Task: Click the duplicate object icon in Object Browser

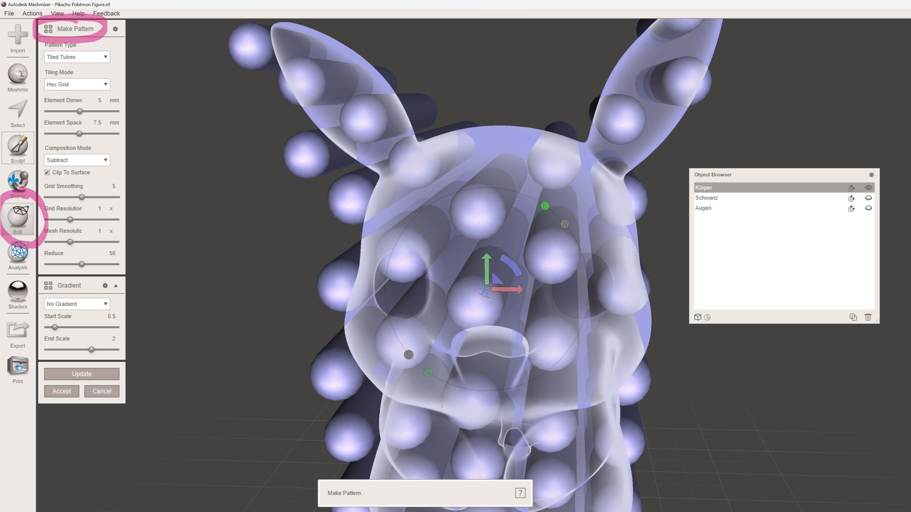Action: tap(853, 317)
